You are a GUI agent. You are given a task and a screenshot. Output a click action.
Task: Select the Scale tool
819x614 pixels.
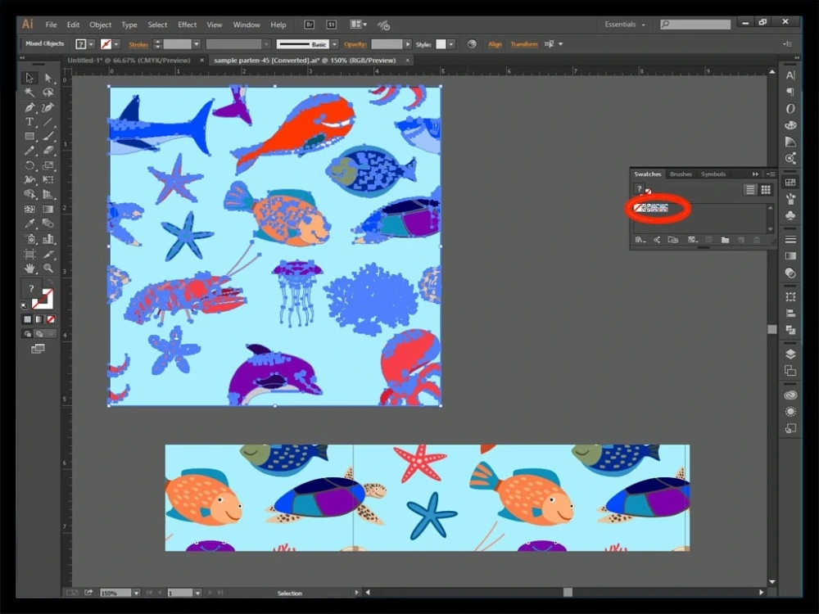point(48,165)
